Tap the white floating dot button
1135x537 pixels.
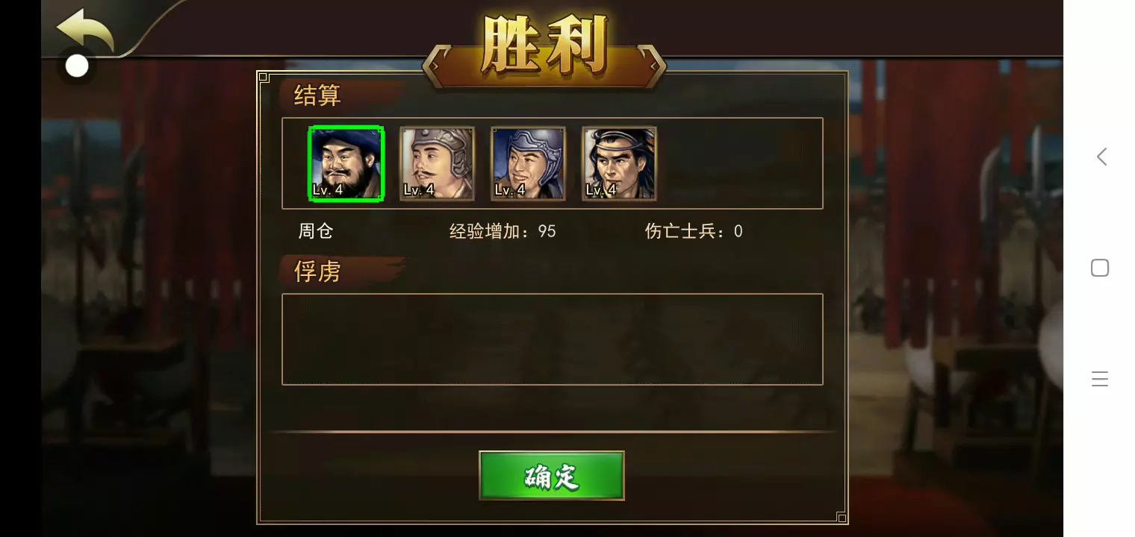point(77,66)
